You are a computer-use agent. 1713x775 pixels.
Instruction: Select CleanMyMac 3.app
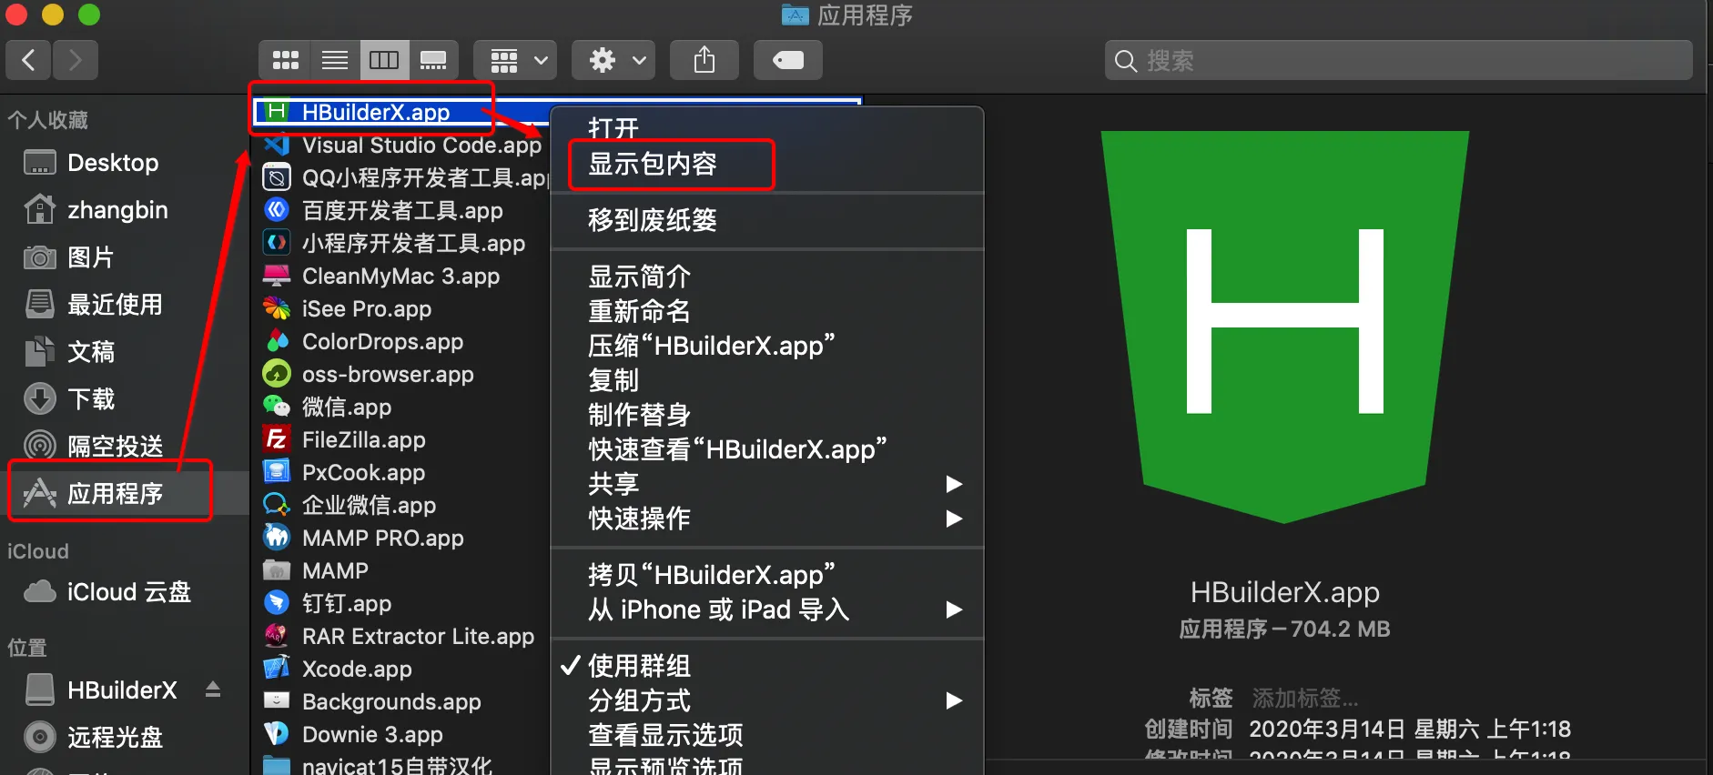[402, 277]
